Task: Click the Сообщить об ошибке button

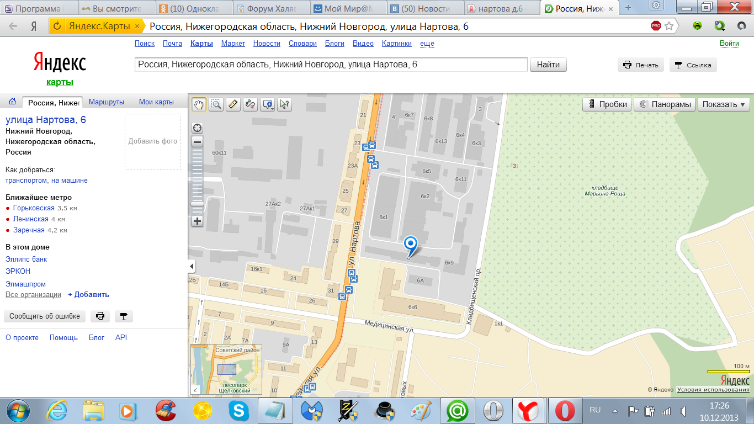Action: 45,316
